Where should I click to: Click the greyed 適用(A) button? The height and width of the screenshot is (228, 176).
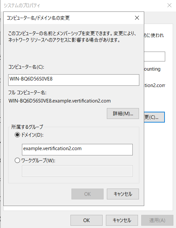click(x=157, y=220)
